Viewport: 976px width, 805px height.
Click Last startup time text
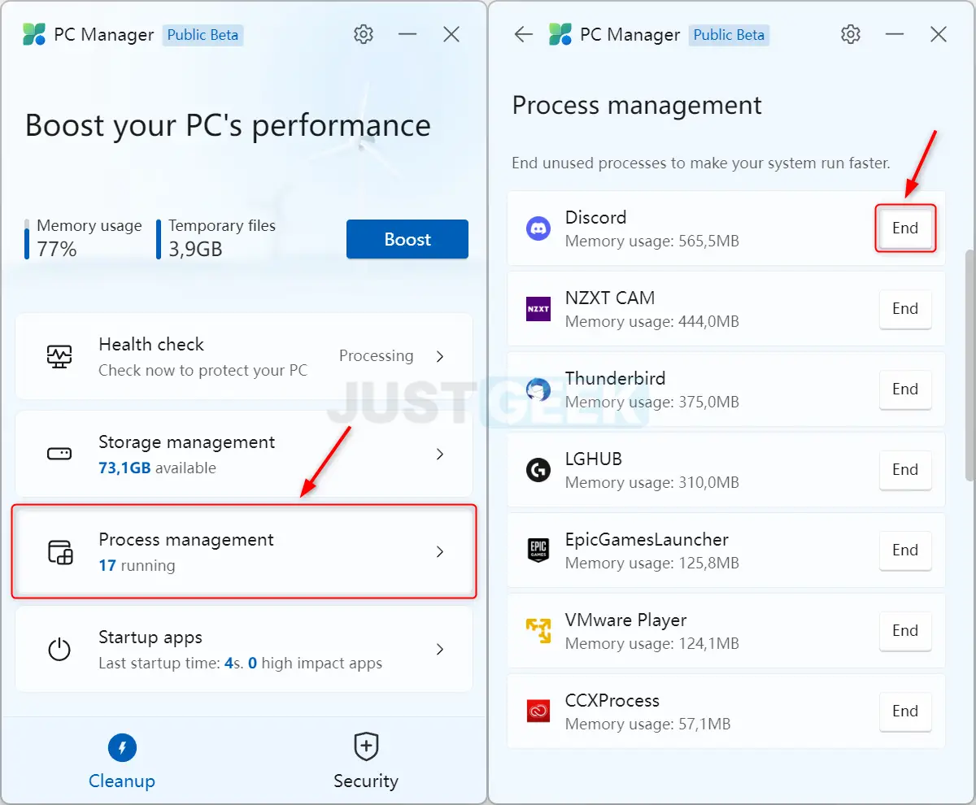pos(240,664)
